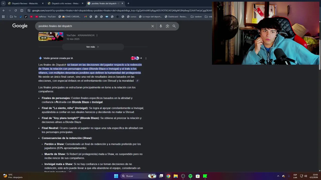Open OBS Studio from the taskbar

coord(183,176)
